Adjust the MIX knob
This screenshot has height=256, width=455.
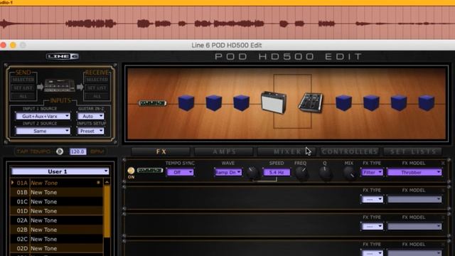click(x=349, y=173)
